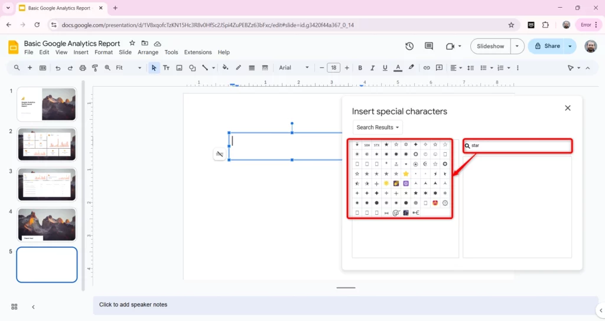Add a new slide with plus icon
The height and width of the screenshot is (321, 605).
click(x=30, y=68)
